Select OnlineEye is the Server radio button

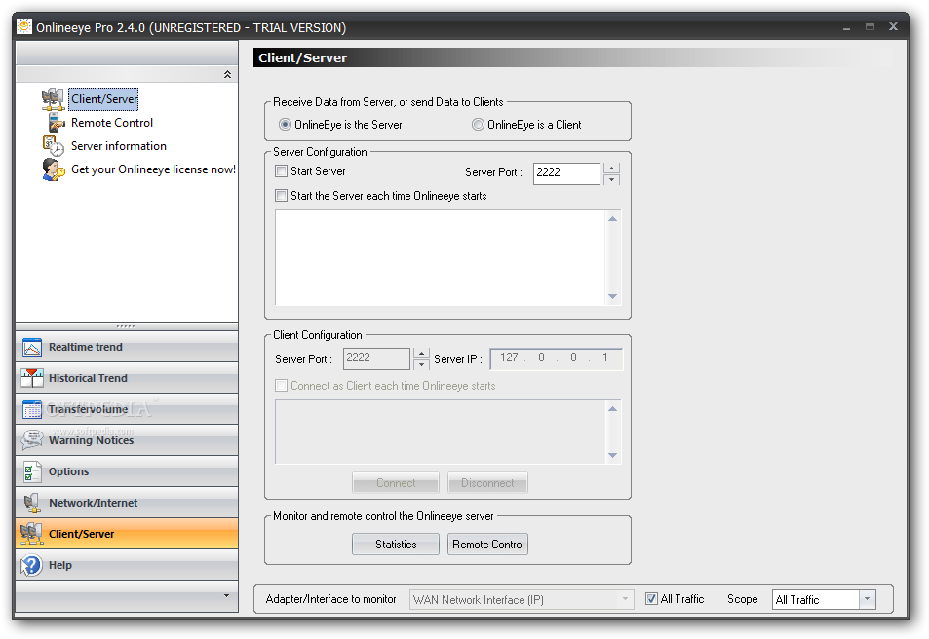click(285, 125)
